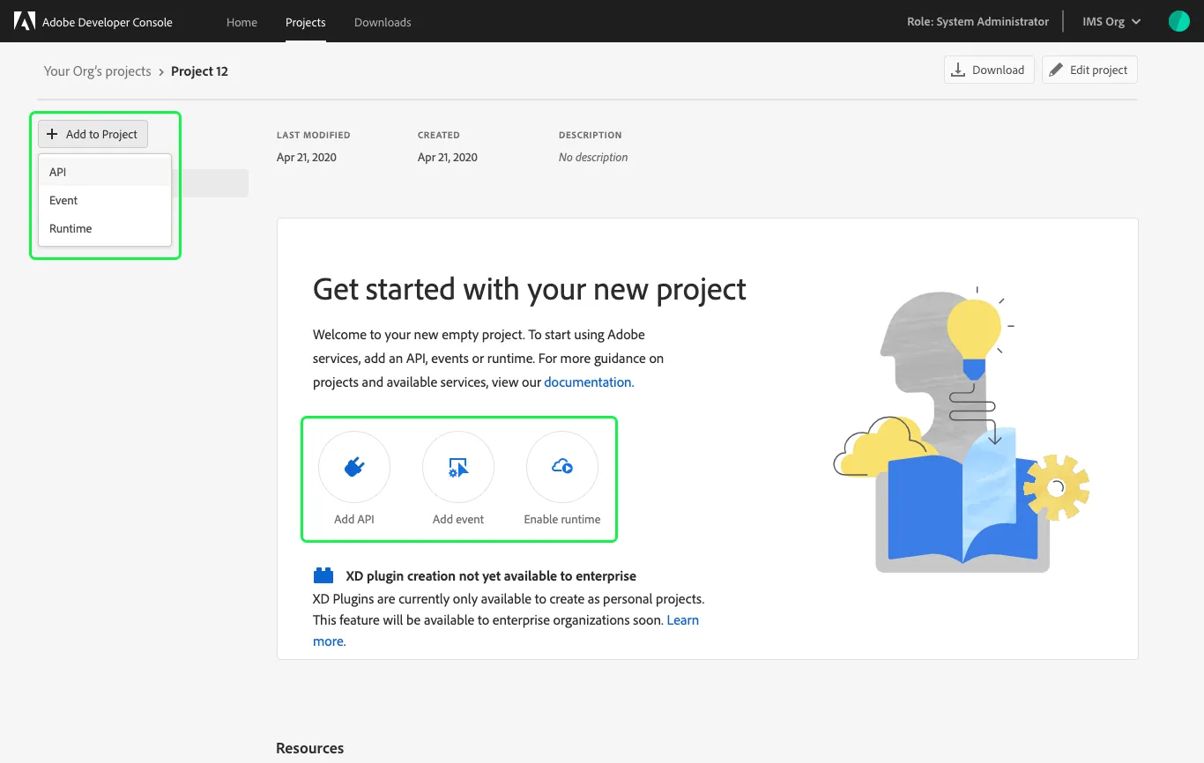Click the Add event icon

coord(458,467)
